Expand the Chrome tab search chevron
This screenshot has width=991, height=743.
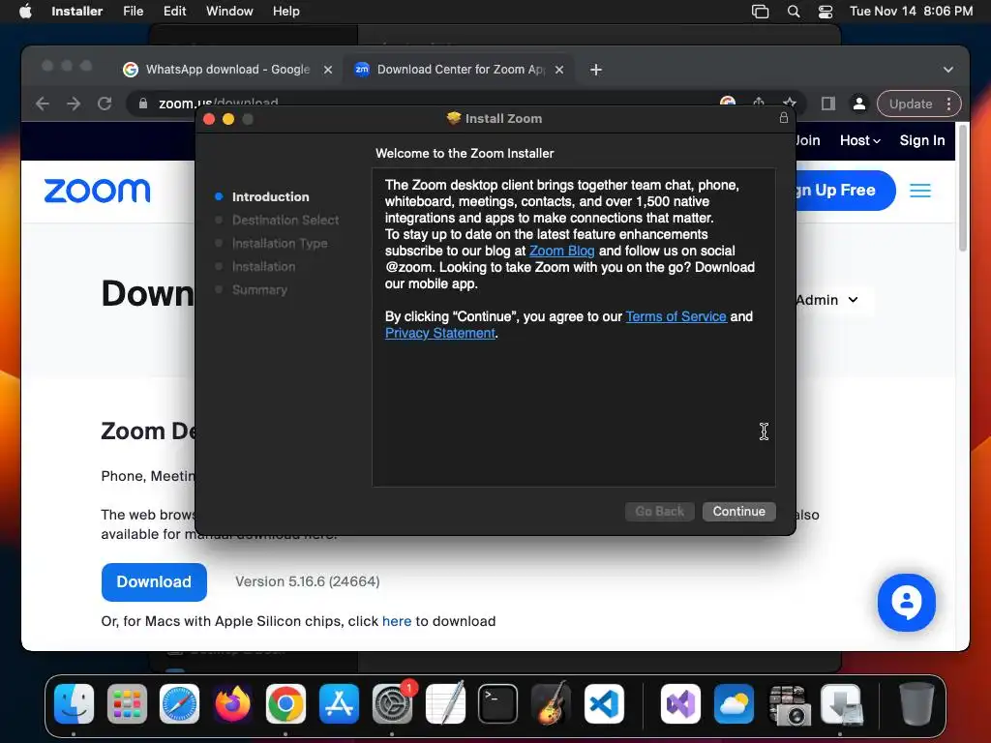[948, 70]
